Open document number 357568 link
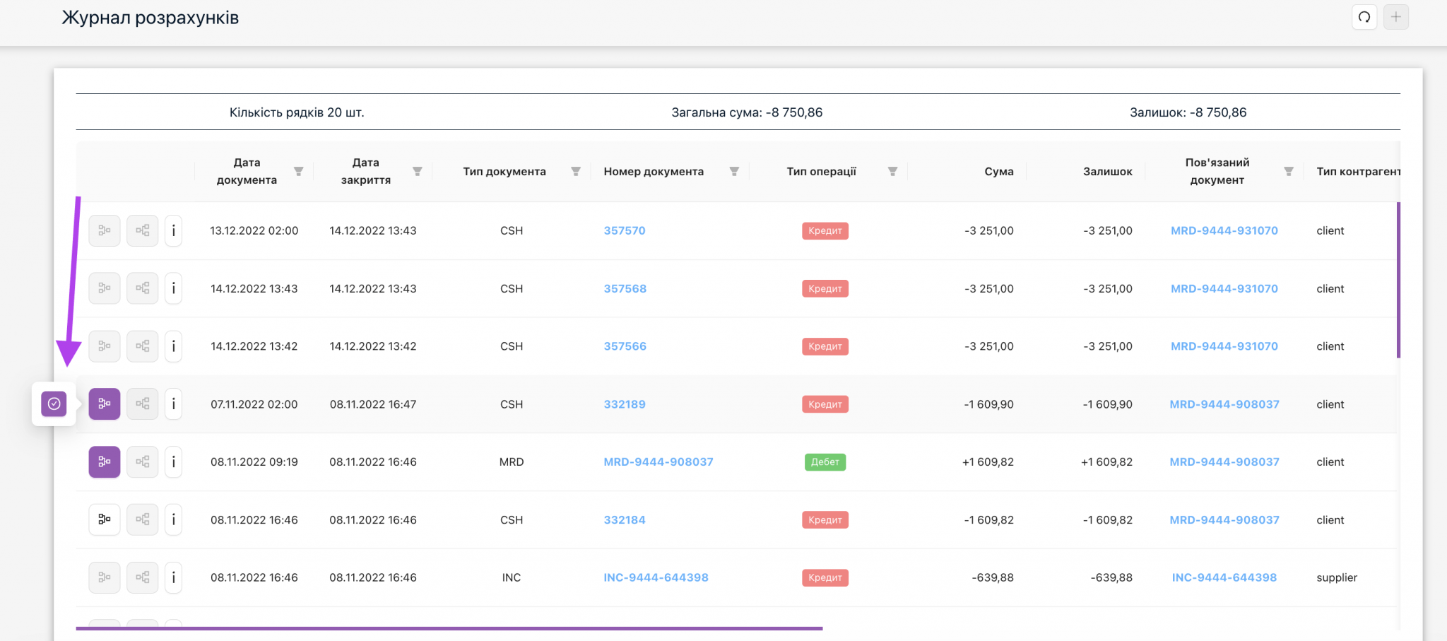This screenshot has height=641, width=1447. point(625,288)
